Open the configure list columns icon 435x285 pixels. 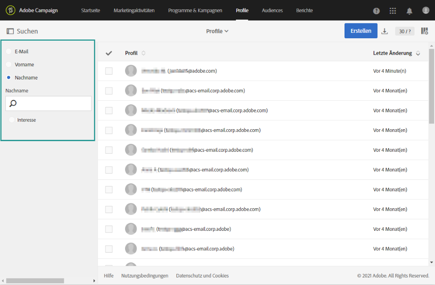[x=424, y=31]
